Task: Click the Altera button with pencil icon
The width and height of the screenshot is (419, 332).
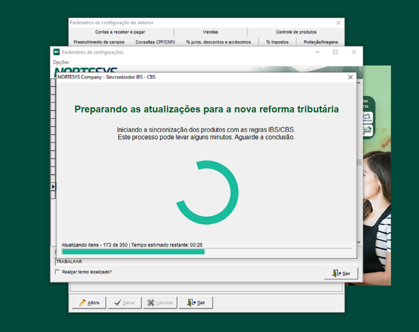Action: pos(89,303)
